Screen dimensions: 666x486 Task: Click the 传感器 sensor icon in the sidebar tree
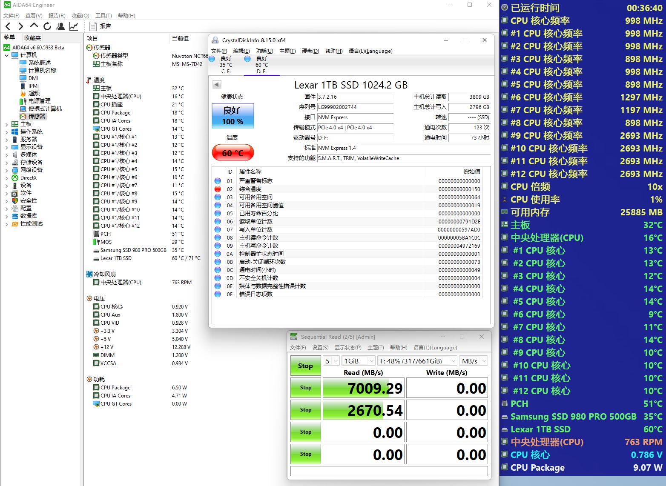tap(23, 116)
